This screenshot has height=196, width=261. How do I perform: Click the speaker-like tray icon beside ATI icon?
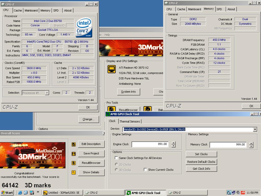pyautogui.click(x=238, y=192)
